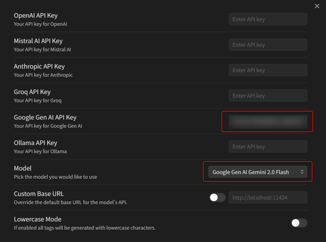
Task: Click 'Your API key for Groq' description
Action: 38,101
